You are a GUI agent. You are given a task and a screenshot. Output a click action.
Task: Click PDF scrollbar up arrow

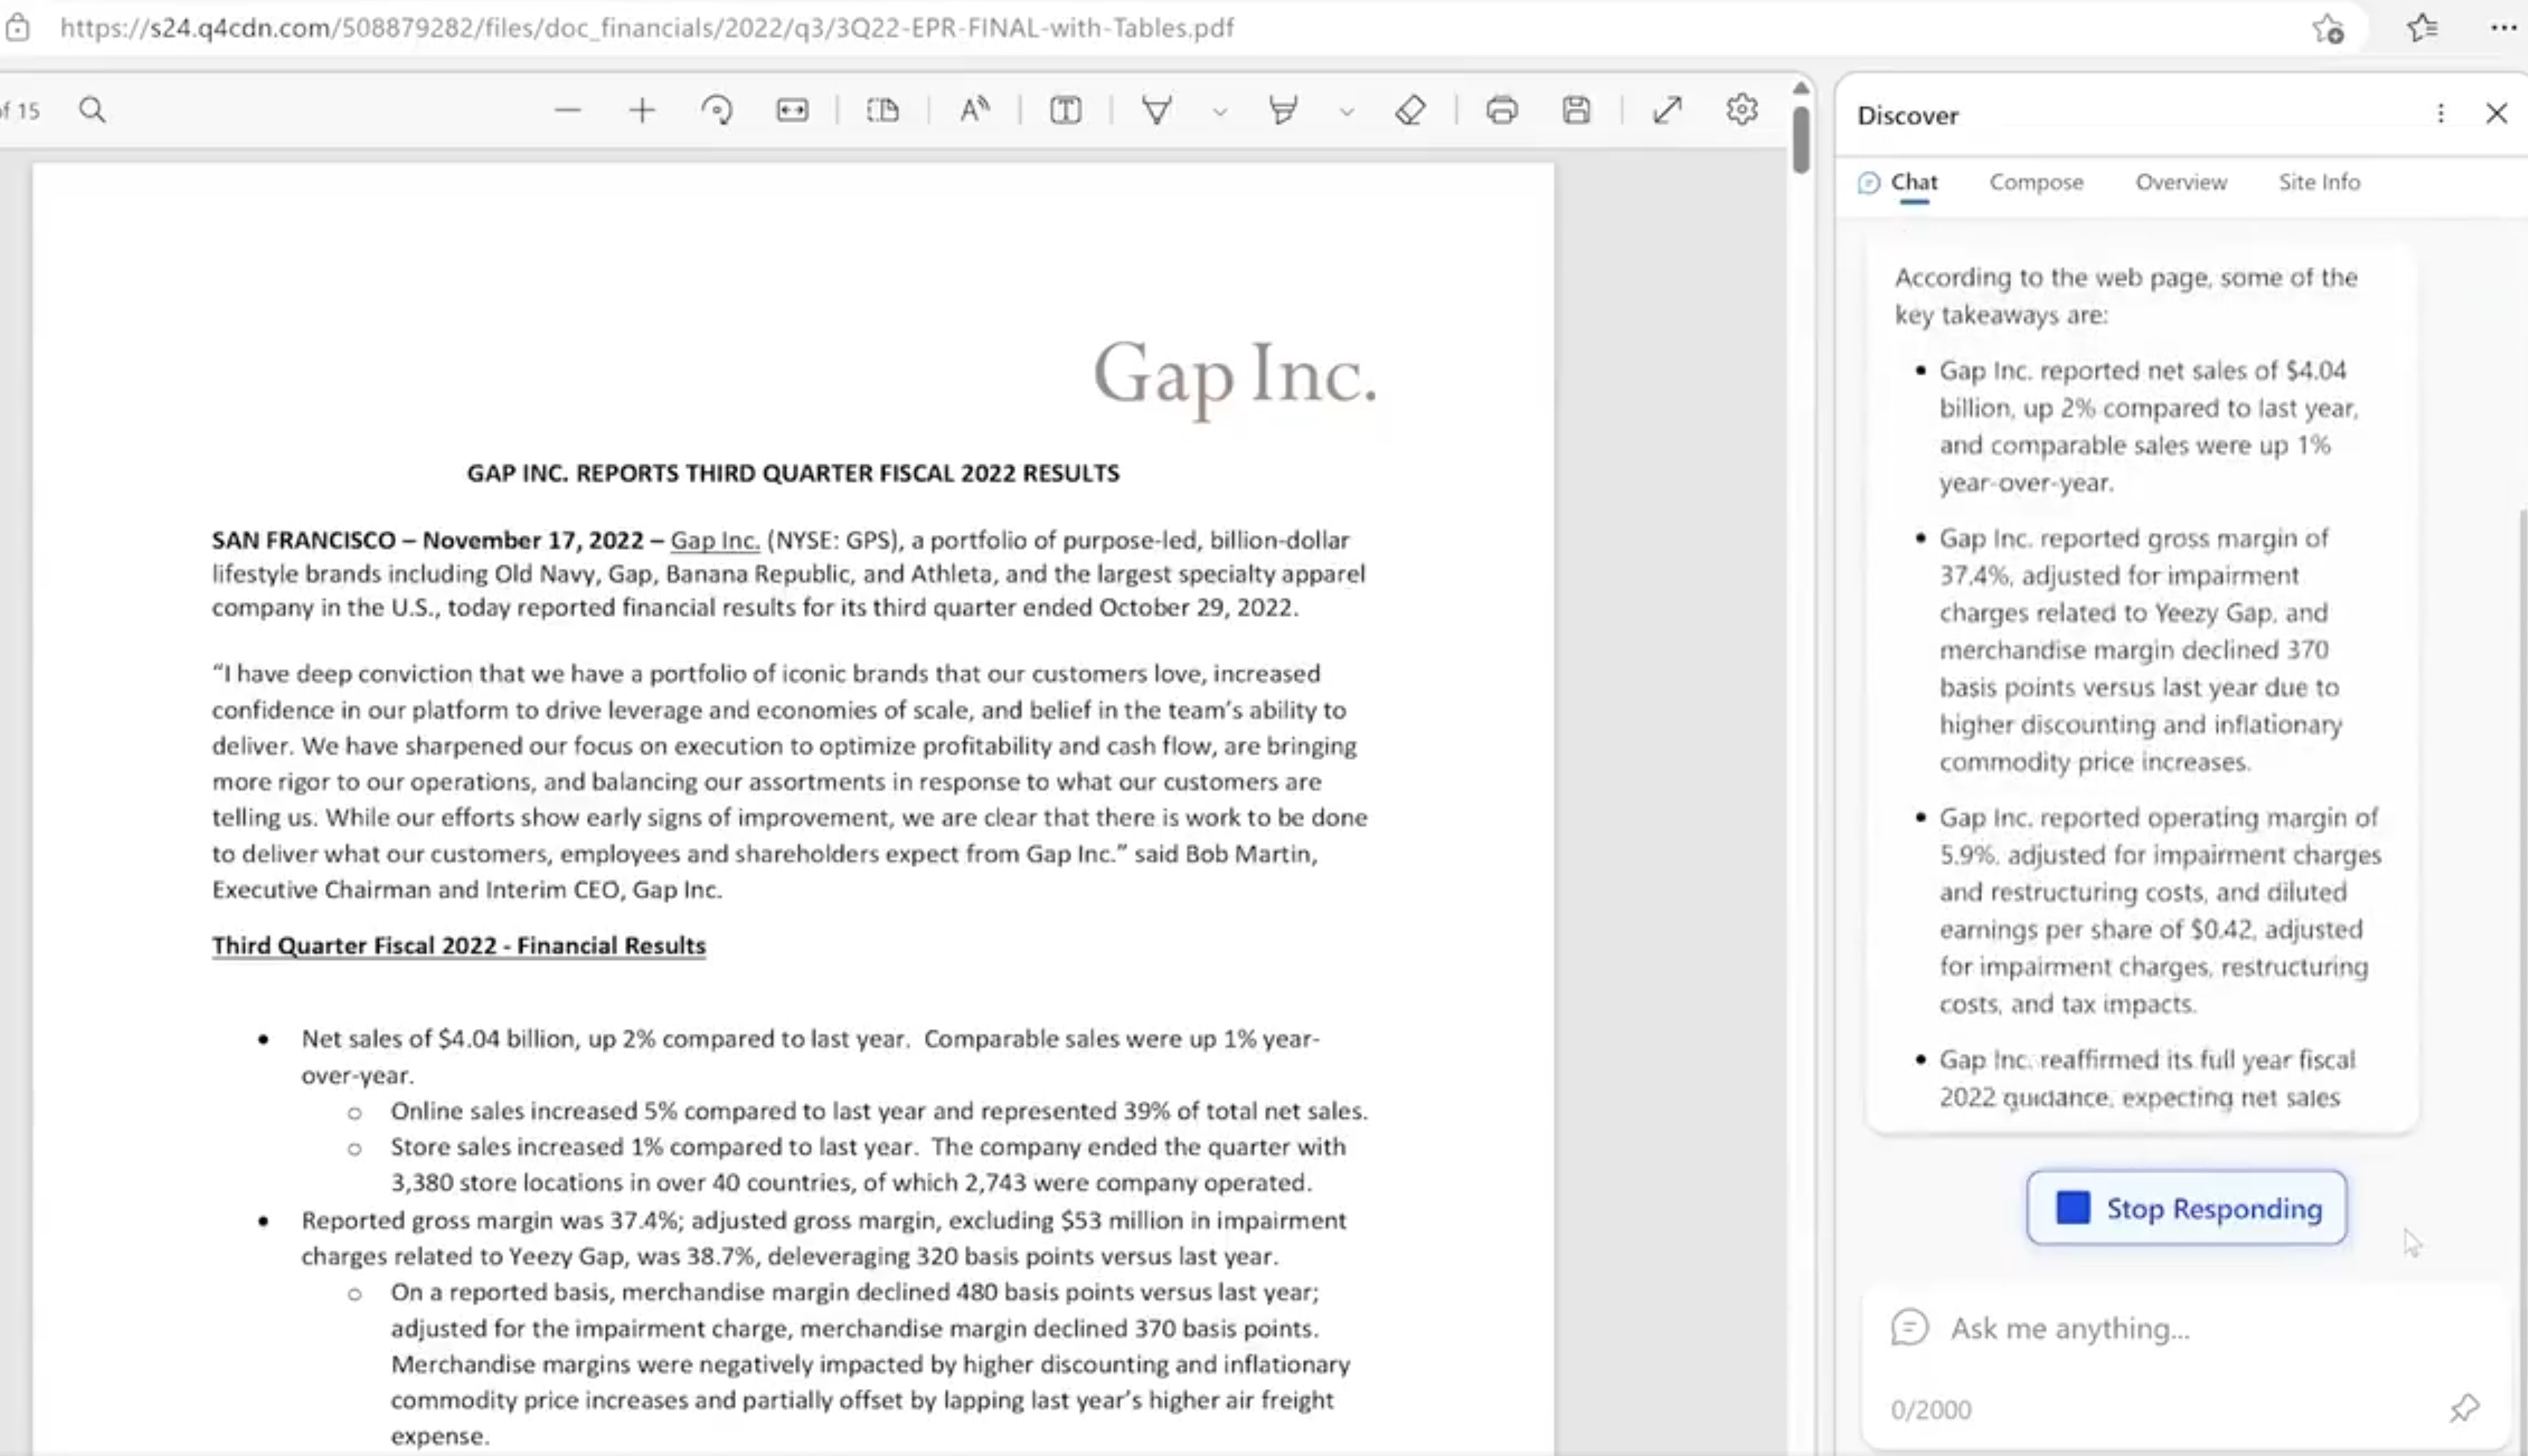[x=1802, y=88]
